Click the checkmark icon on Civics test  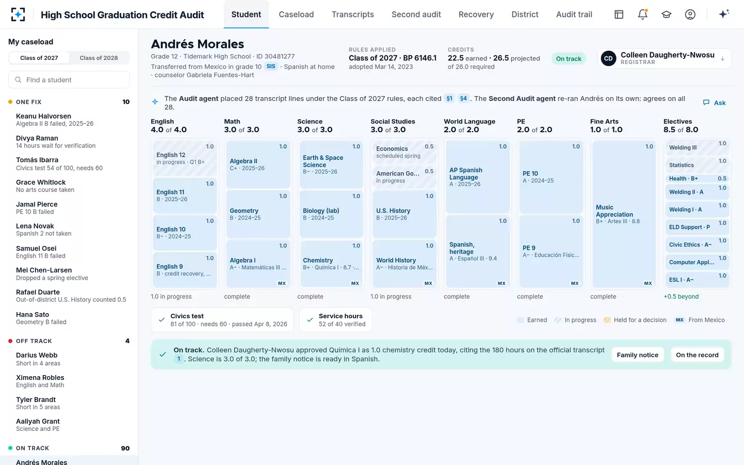tap(162, 320)
